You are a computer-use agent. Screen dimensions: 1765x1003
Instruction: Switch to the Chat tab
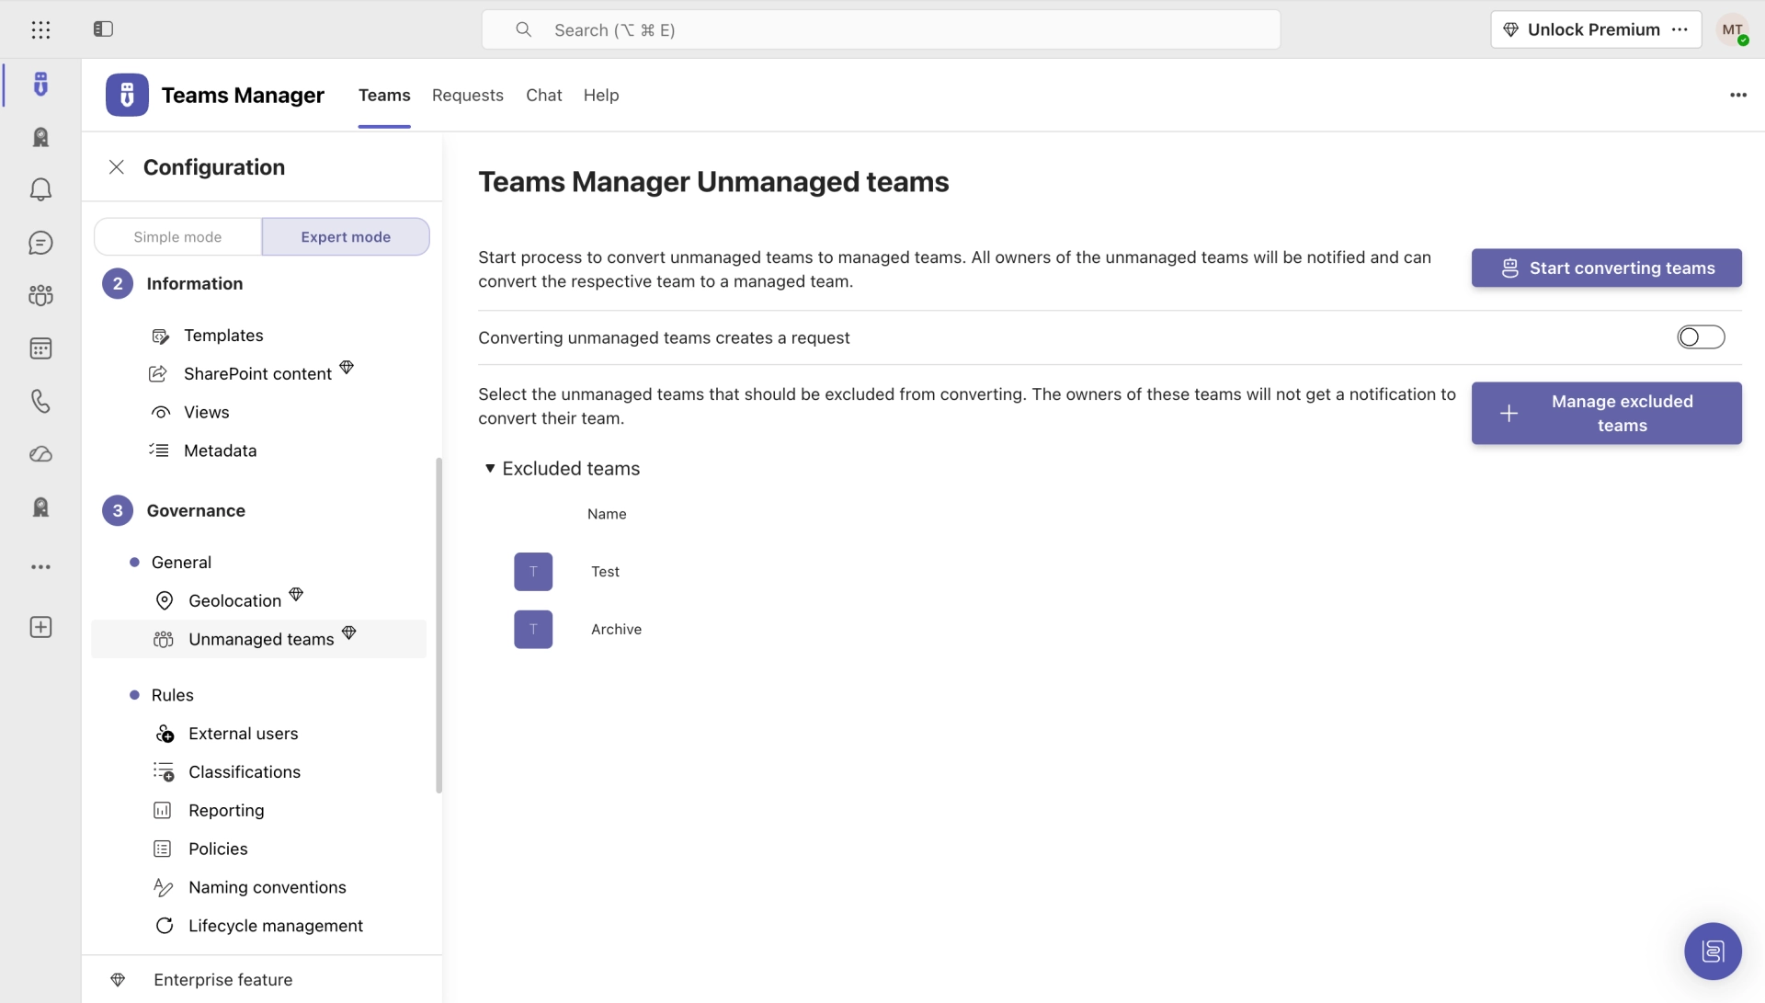(x=544, y=96)
